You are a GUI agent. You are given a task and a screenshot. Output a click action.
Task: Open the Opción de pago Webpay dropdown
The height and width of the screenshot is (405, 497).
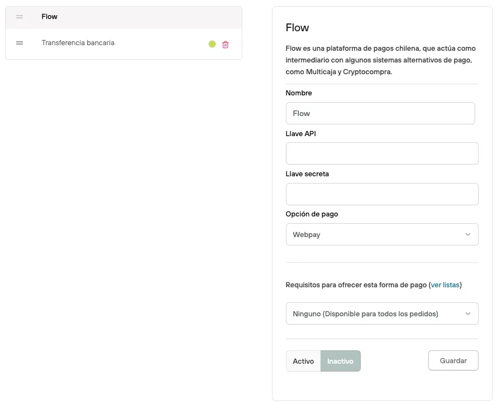coord(382,234)
